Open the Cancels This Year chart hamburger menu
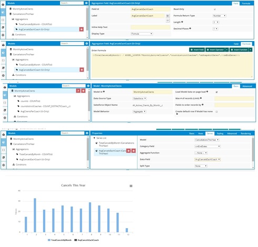Screen dimensions: 258x247 click(x=131, y=186)
